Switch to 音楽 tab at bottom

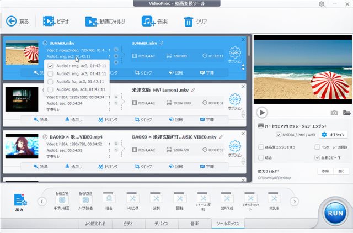[x=195, y=223]
